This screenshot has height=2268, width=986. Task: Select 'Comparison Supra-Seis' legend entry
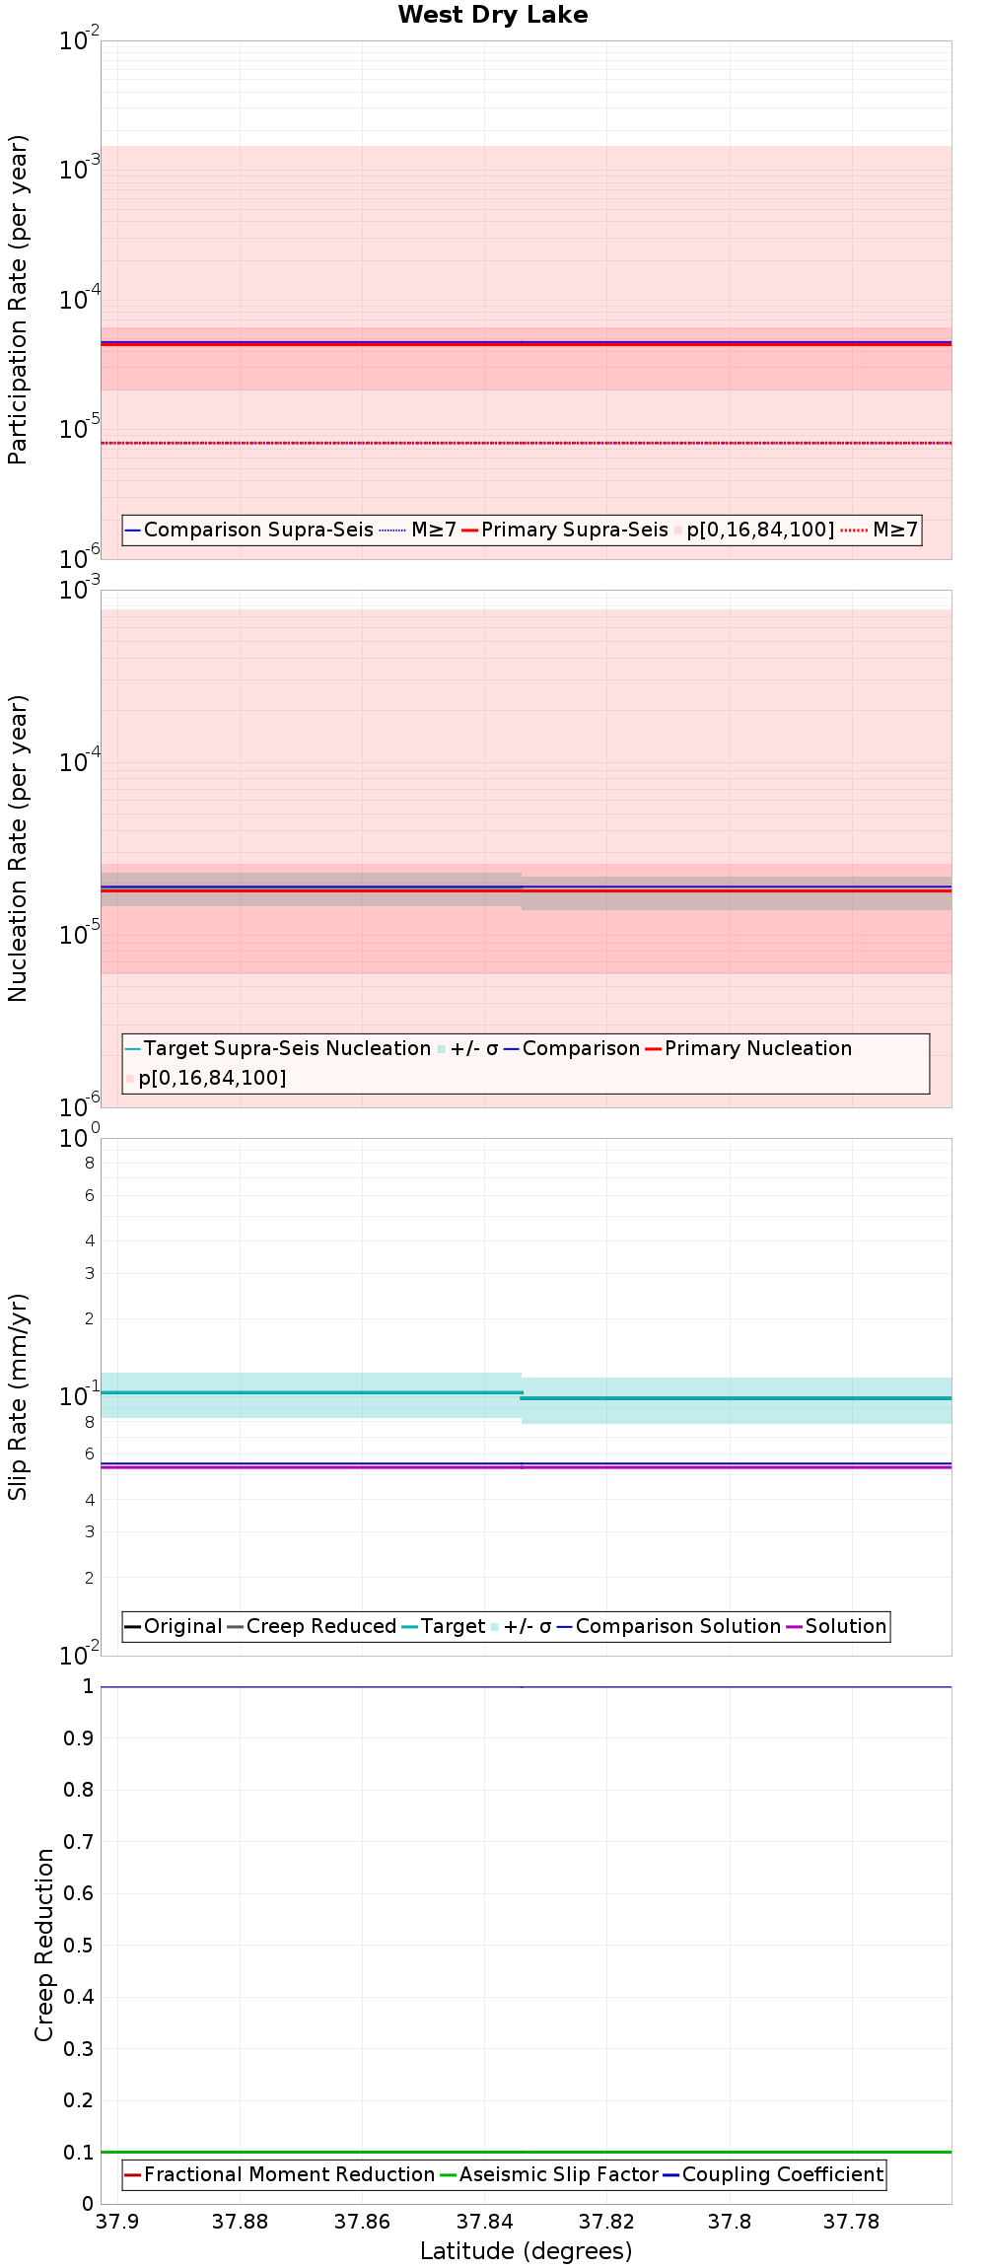coord(249,530)
